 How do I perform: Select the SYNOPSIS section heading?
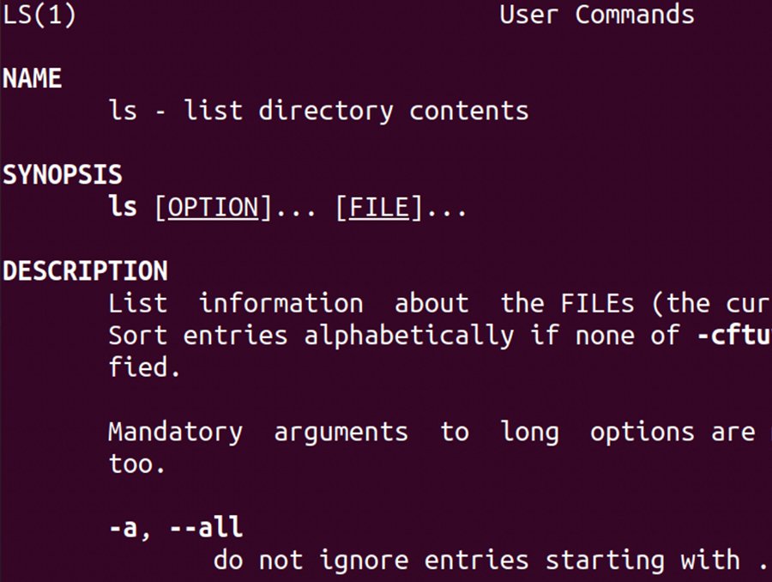pyautogui.click(x=62, y=175)
